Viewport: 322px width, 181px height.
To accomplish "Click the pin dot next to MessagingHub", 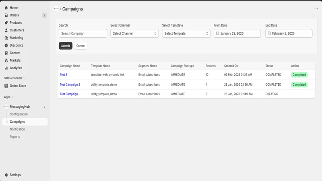I will pos(45,107).
